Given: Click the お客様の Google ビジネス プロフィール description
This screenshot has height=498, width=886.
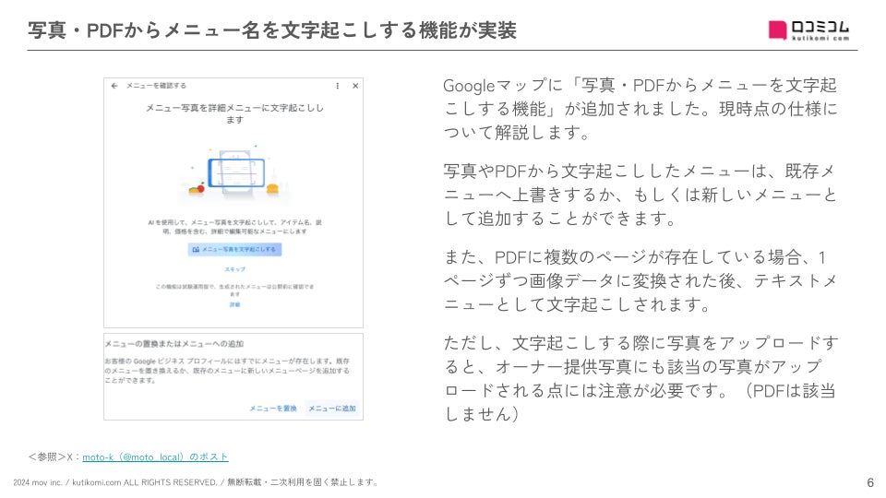Looking at the screenshot, I should (227, 371).
